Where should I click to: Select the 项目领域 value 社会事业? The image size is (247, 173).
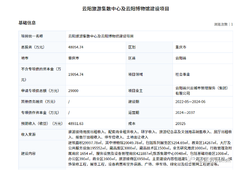[x=182, y=74]
